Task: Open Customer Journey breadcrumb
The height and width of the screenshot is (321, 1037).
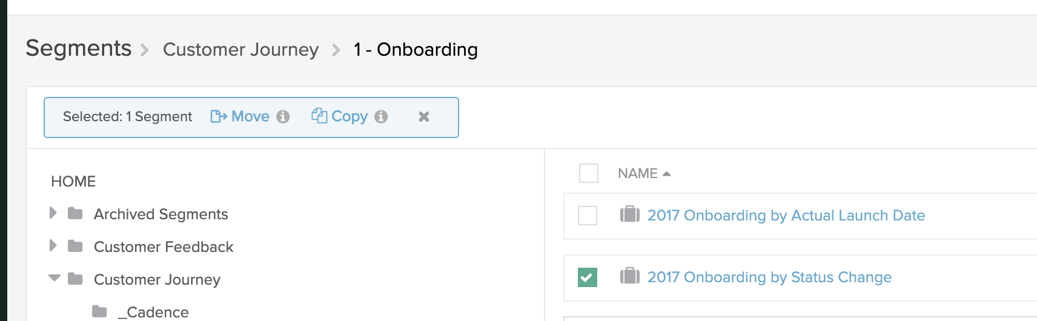Action: tap(240, 50)
